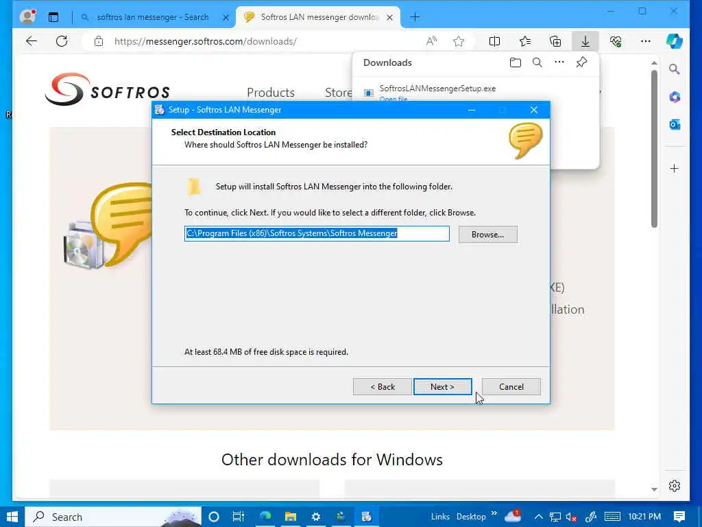Screen dimensions: 702x527
Task: Open sidebar search icon
Action: (x=675, y=69)
